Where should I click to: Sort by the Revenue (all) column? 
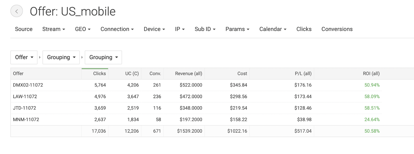click(x=188, y=74)
